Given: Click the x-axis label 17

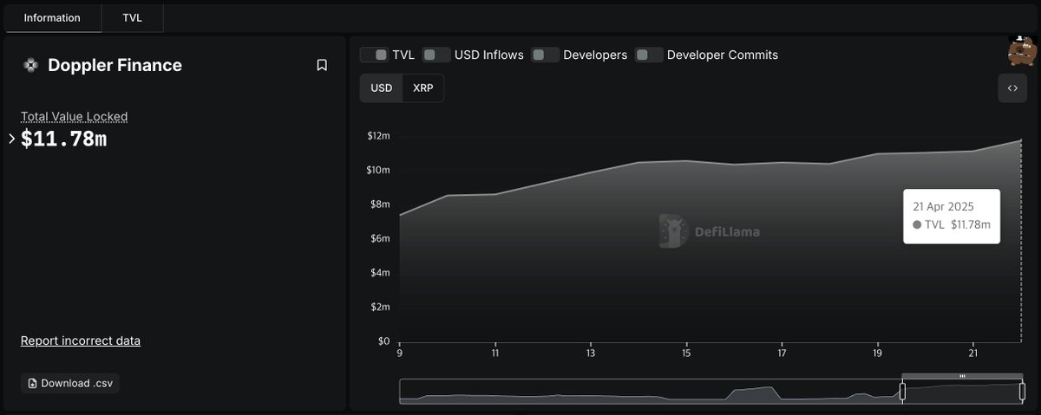Looking at the screenshot, I should pyautogui.click(x=782, y=353).
